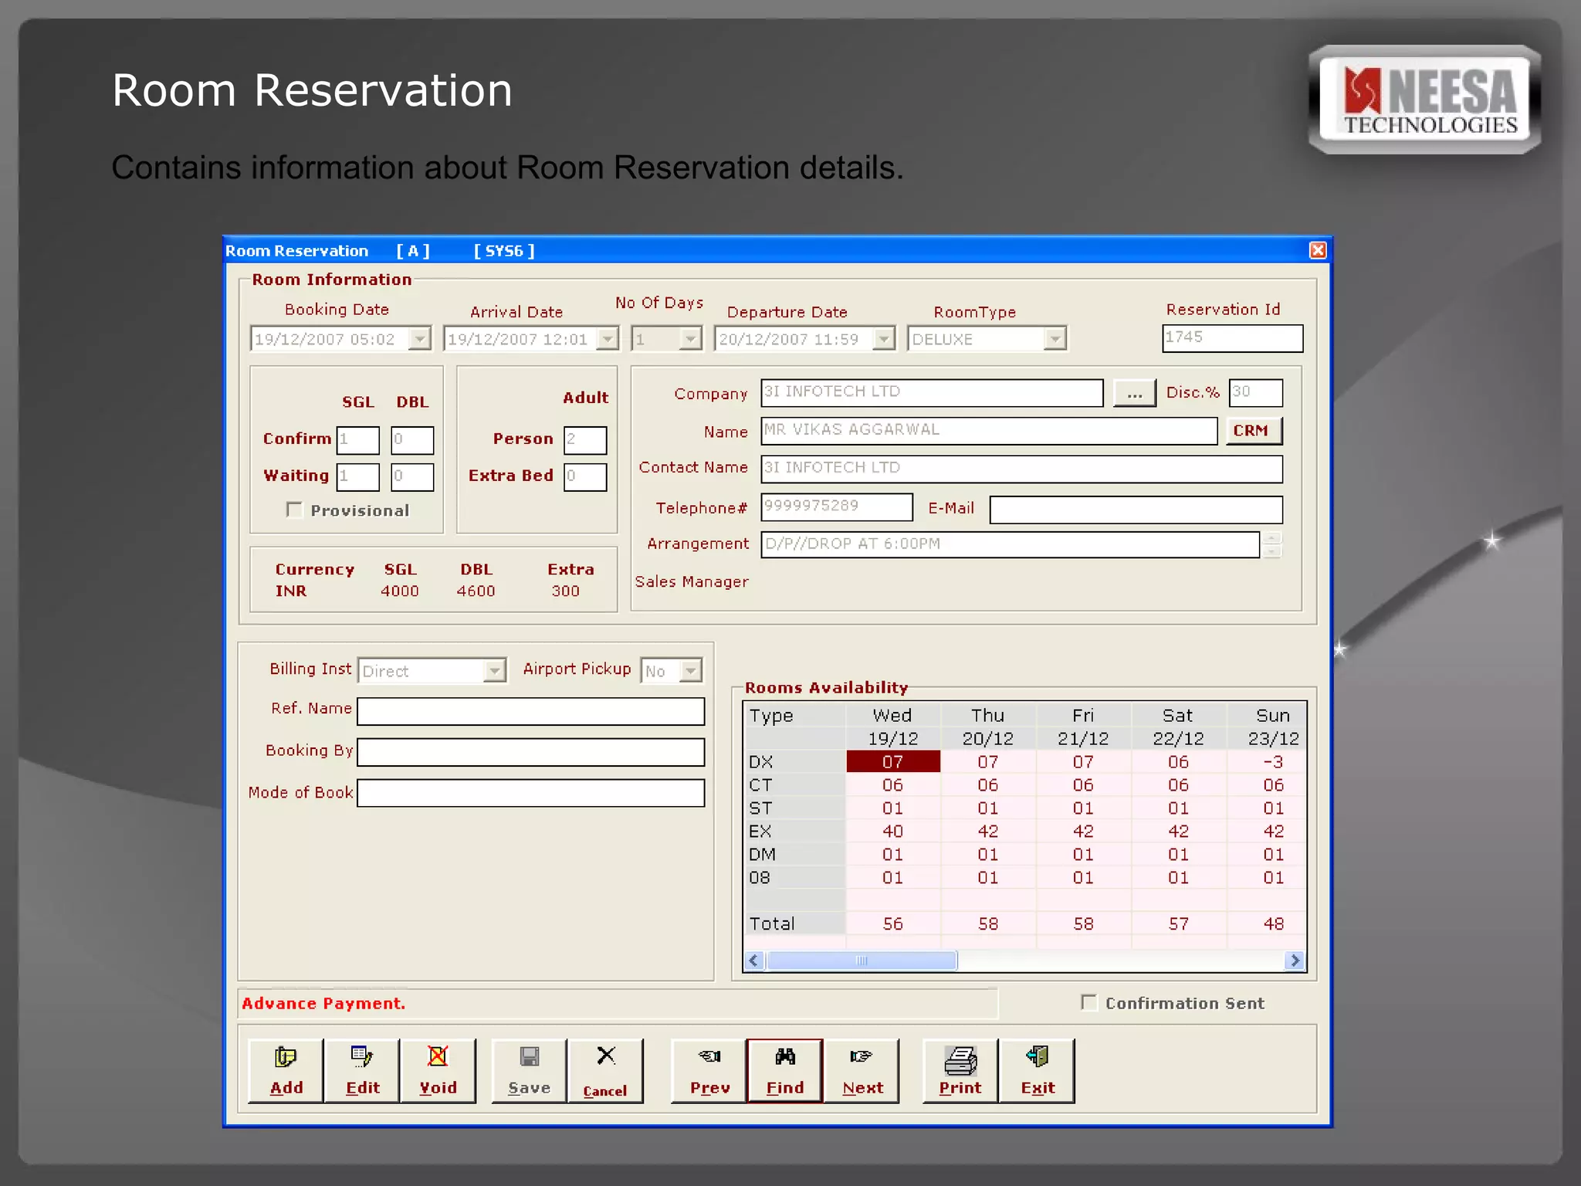Click the Total value 56 for Wed
The image size is (1581, 1186).
893,923
